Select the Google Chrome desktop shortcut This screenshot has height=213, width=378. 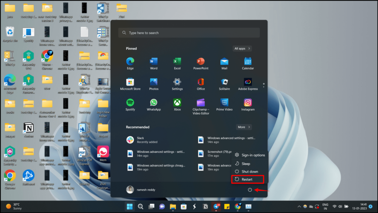click(10, 180)
